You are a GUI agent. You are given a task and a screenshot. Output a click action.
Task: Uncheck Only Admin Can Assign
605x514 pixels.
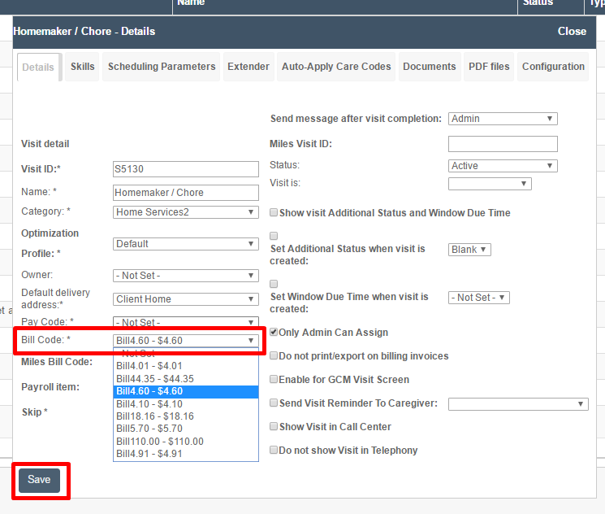coord(274,332)
